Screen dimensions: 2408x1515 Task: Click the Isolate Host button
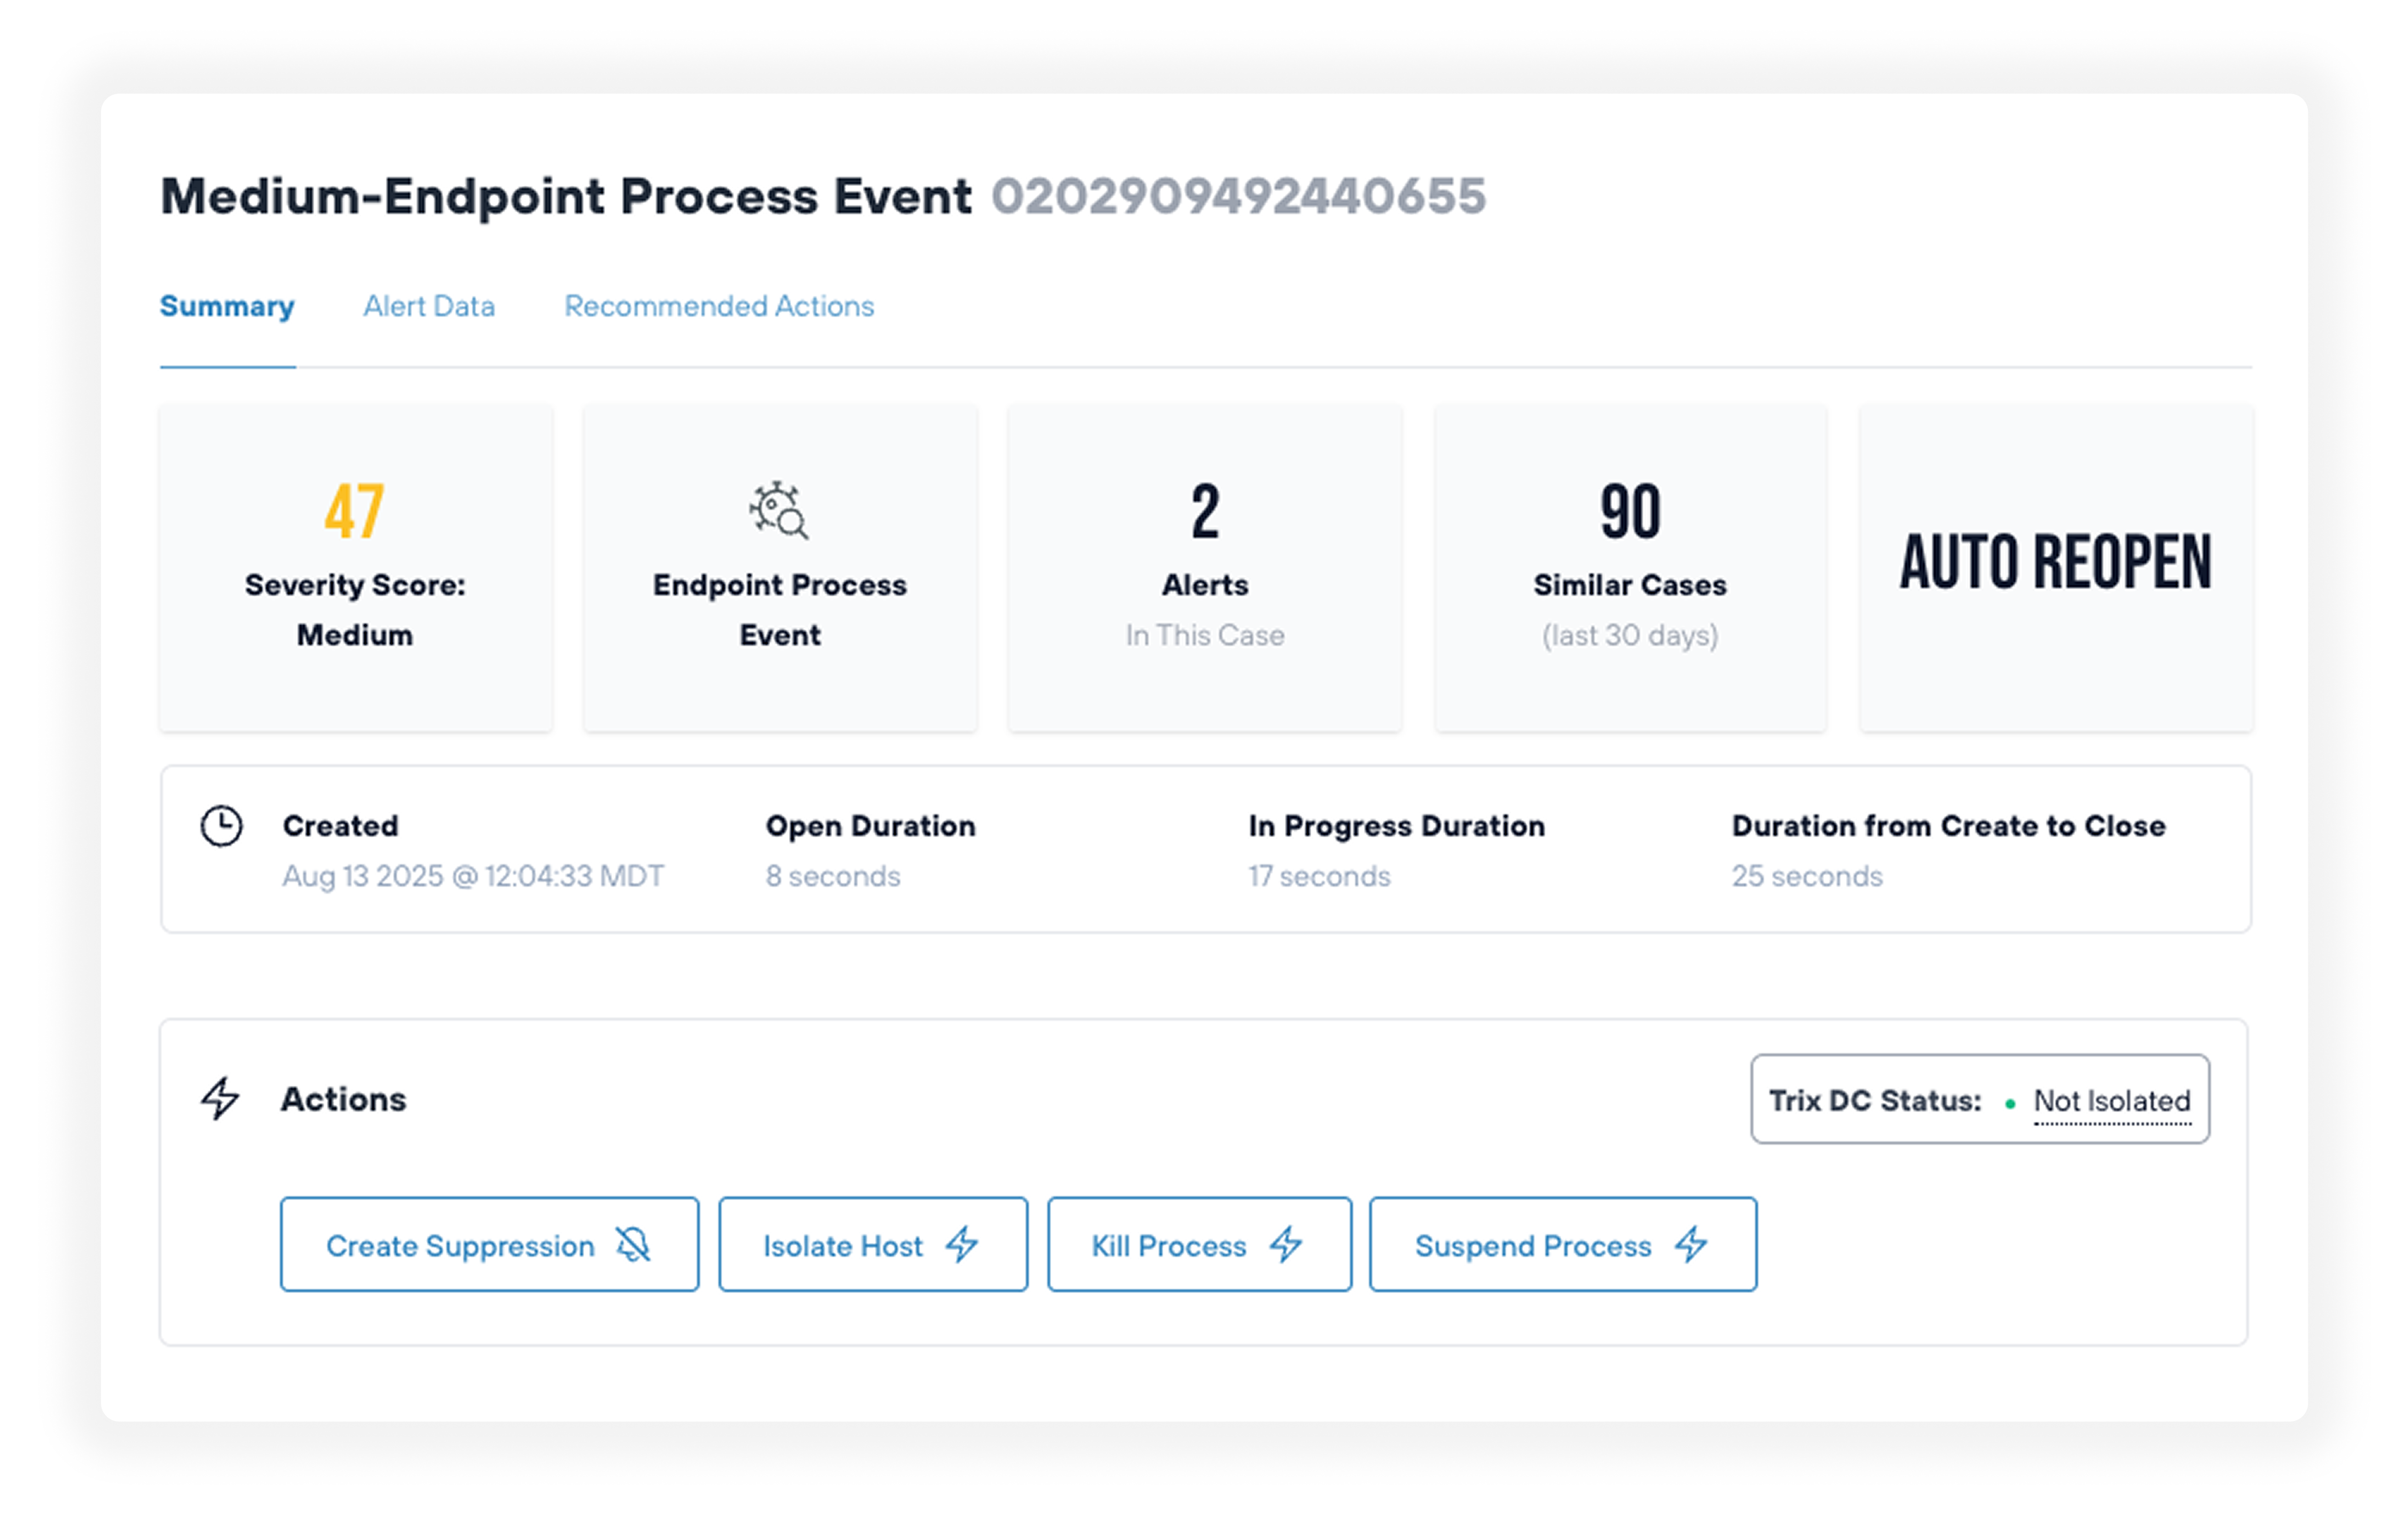point(873,1245)
